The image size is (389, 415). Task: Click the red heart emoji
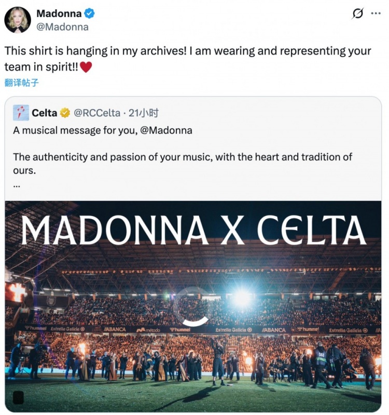click(x=86, y=67)
